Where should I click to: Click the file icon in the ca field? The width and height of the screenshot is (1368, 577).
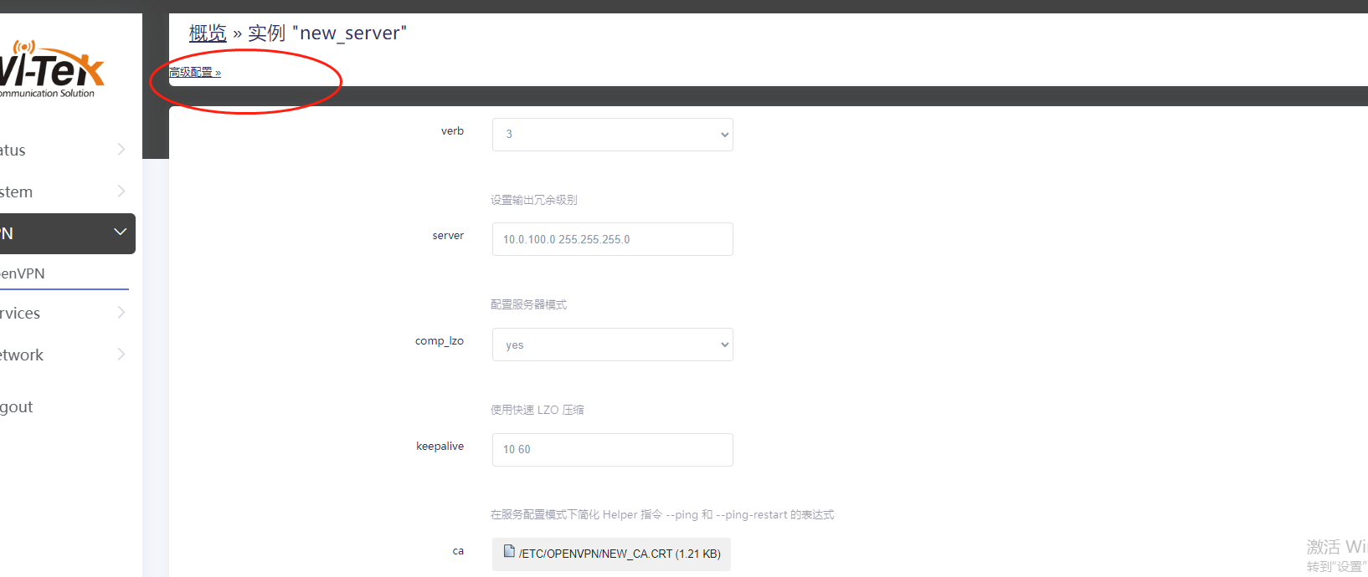pyautogui.click(x=509, y=551)
